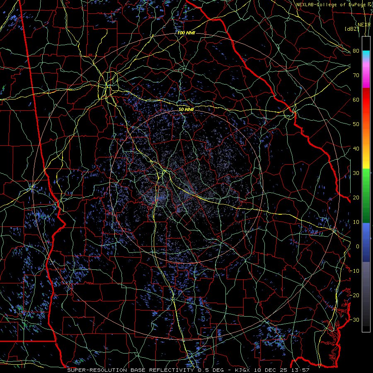The width and height of the screenshot is (373, 373).
Task: Click the 20 value on the dBZ scale
Action: [356, 197]
